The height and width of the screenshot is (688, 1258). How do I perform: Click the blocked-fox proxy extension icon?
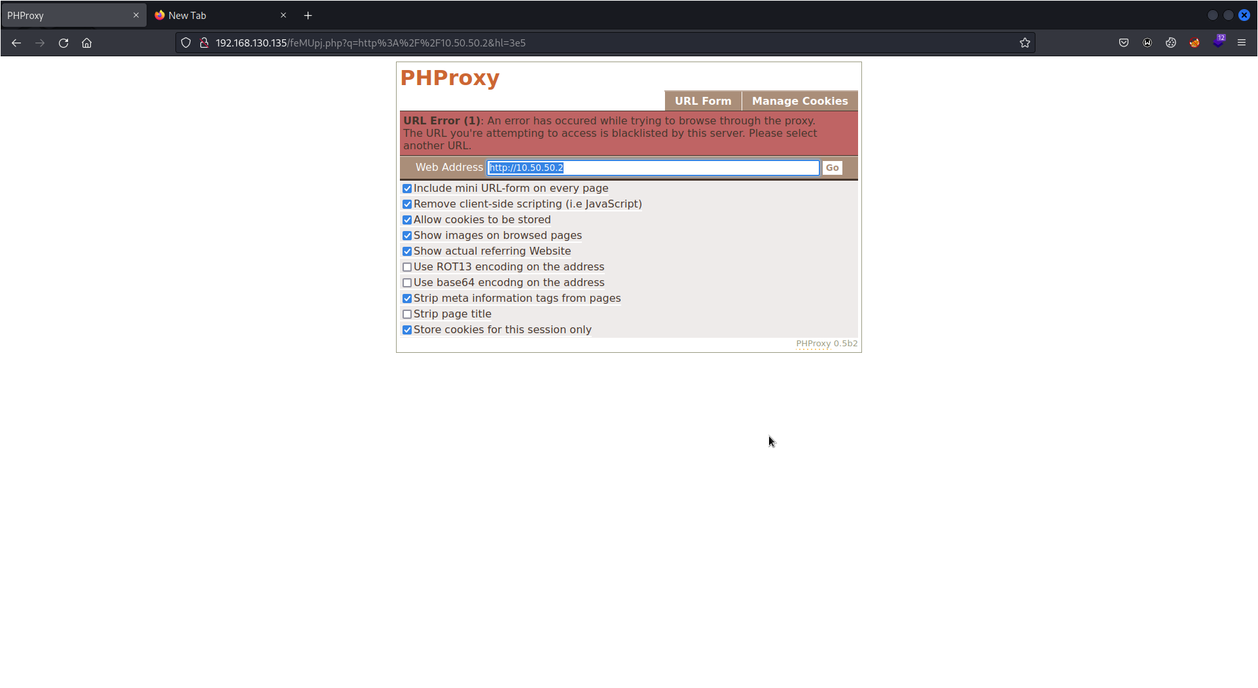[1195, 43]
